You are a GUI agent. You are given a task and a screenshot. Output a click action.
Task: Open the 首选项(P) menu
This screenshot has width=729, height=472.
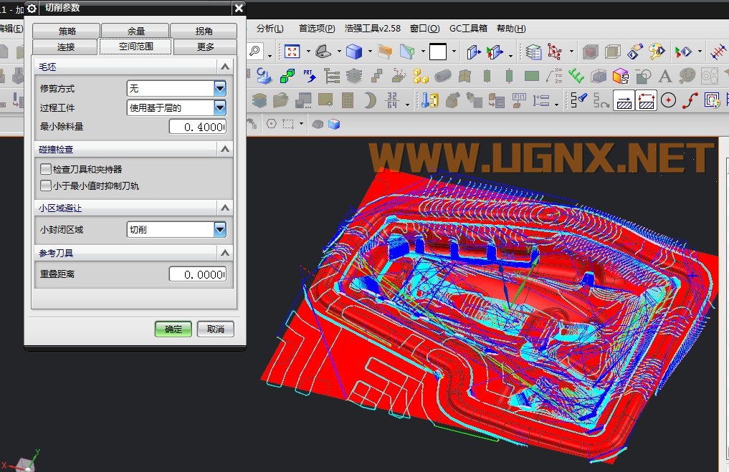pos(317,29)
